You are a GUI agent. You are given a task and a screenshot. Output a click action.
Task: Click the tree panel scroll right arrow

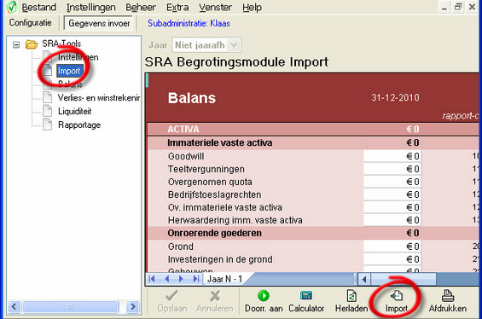pos(133,306)
